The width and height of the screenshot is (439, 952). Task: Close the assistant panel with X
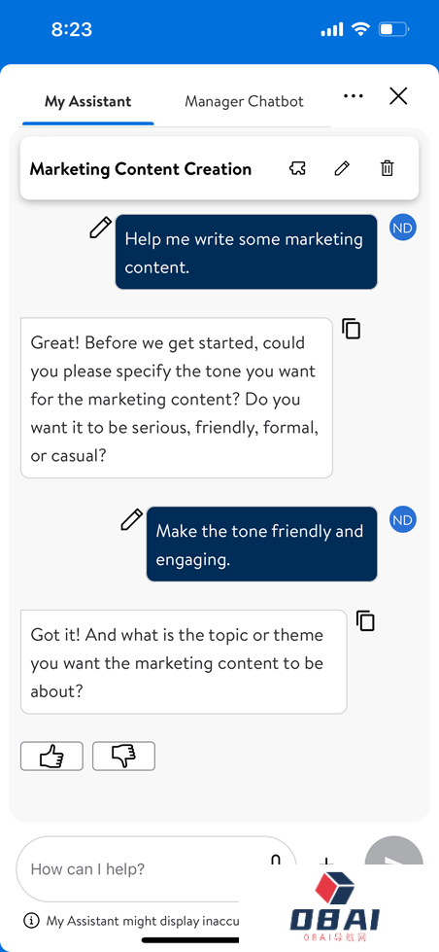[398, 96]
